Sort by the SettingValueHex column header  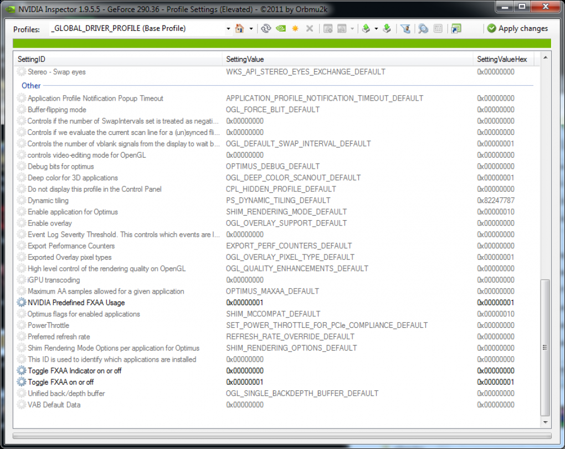point(503,59)
